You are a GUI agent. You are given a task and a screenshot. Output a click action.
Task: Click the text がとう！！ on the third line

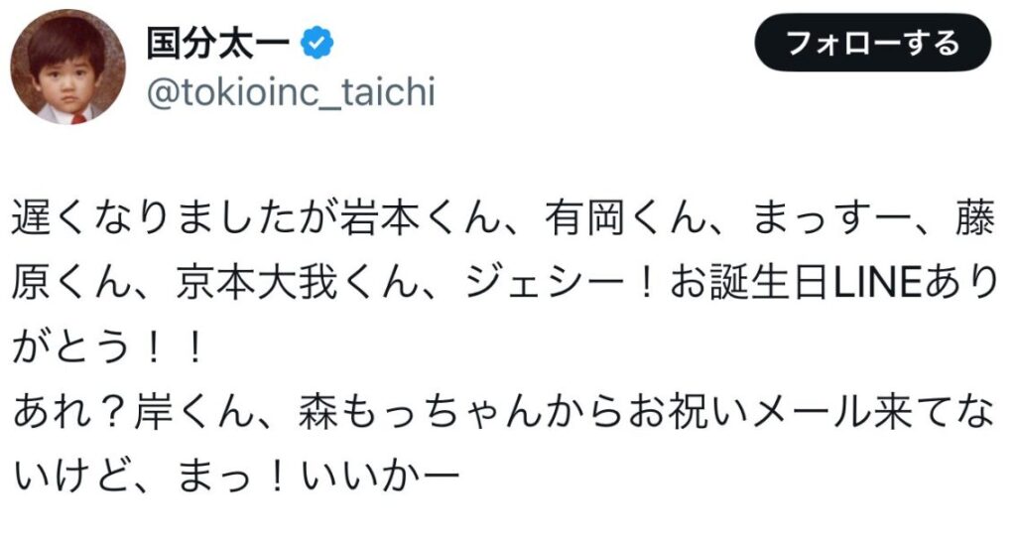[x=109, y=348]
